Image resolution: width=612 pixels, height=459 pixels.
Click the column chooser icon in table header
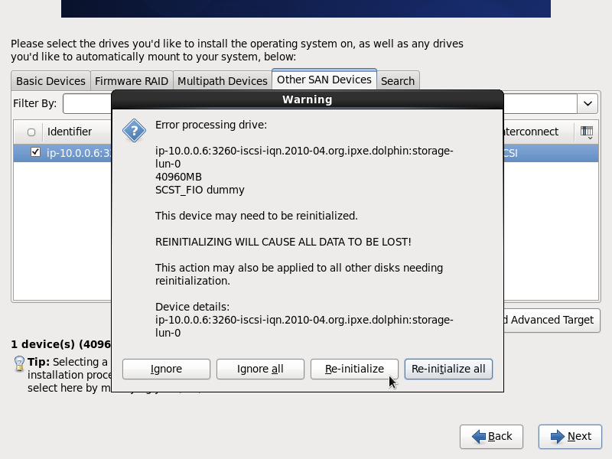[587, 132]
